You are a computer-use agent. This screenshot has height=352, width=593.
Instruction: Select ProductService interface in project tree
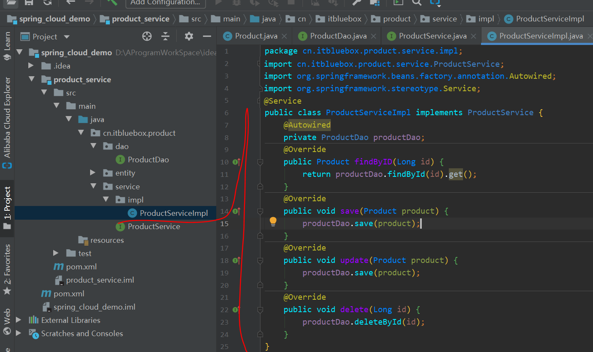[148, 227]
